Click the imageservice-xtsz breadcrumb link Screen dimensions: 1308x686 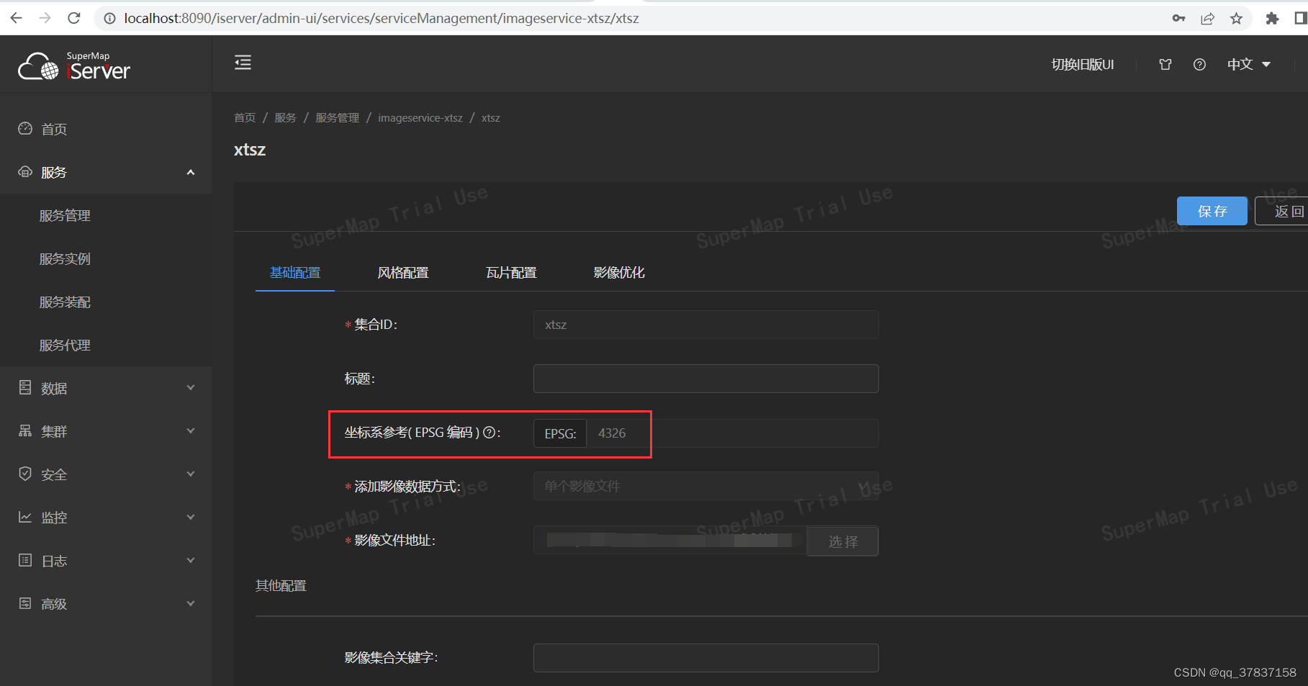tap(420, 118)
